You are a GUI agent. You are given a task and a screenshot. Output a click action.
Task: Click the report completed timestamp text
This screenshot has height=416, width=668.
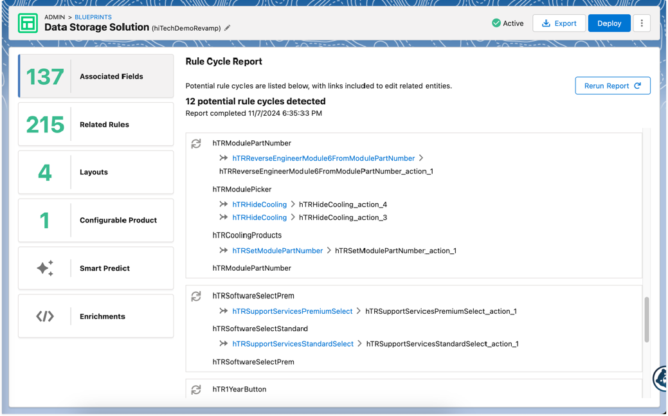click(254, 113)
